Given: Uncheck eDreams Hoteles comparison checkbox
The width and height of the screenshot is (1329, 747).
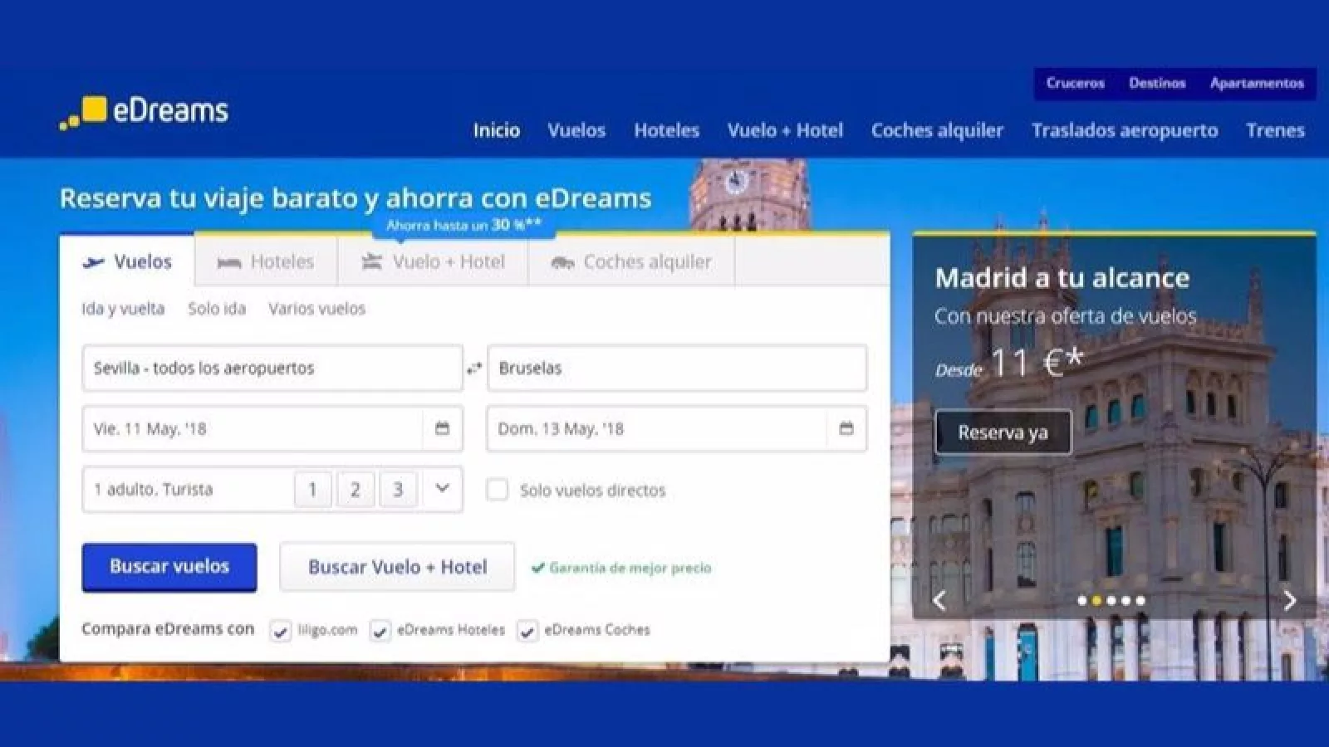Looking at the screenshot, I should click(380, 631).
